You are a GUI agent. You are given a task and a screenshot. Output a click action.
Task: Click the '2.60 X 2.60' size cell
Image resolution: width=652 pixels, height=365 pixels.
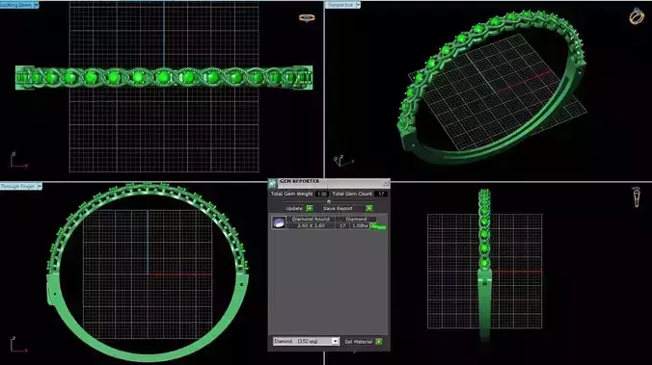(311, 225)
